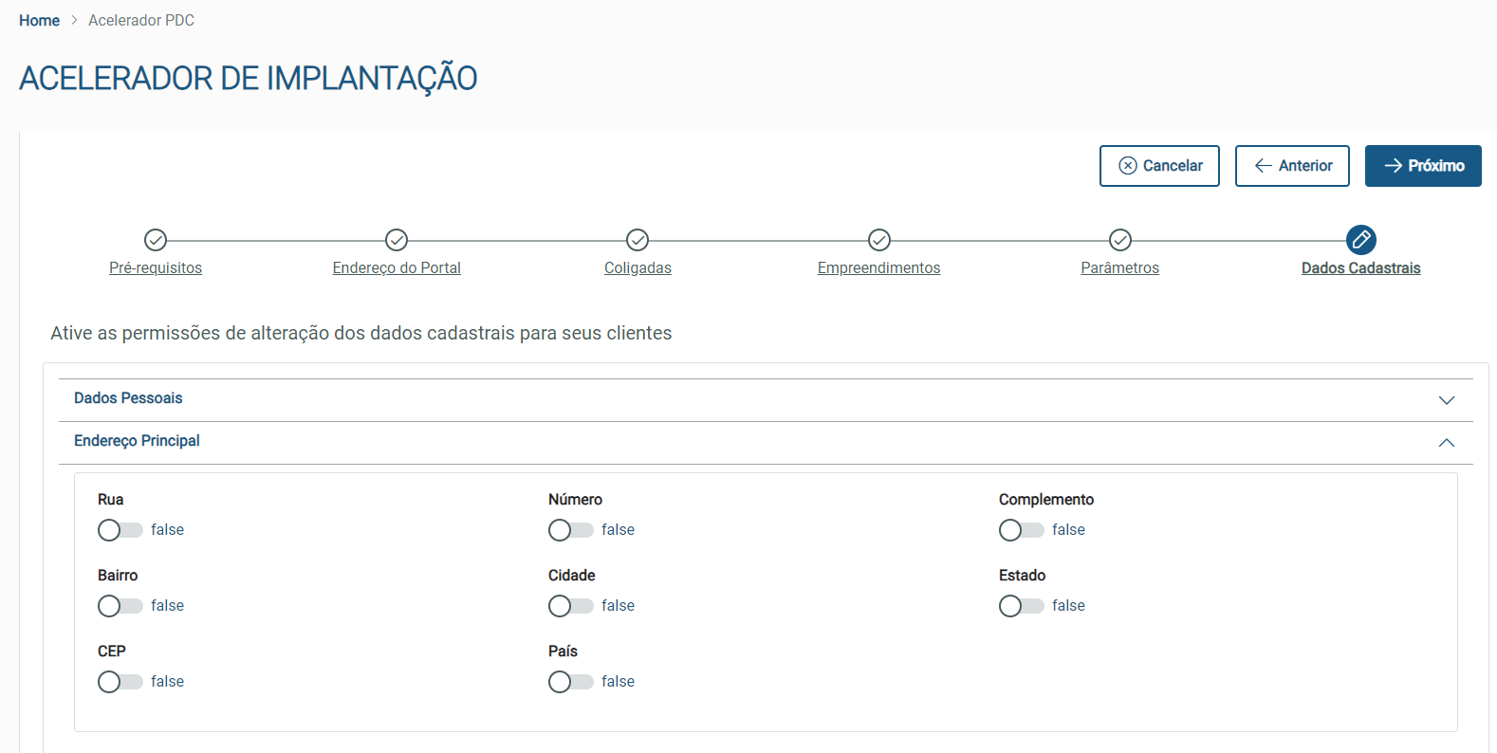The height and width of the screenshot is (753, 1497).
Task: Click the Endereço Principal accordion header
Action: point(138,441)
